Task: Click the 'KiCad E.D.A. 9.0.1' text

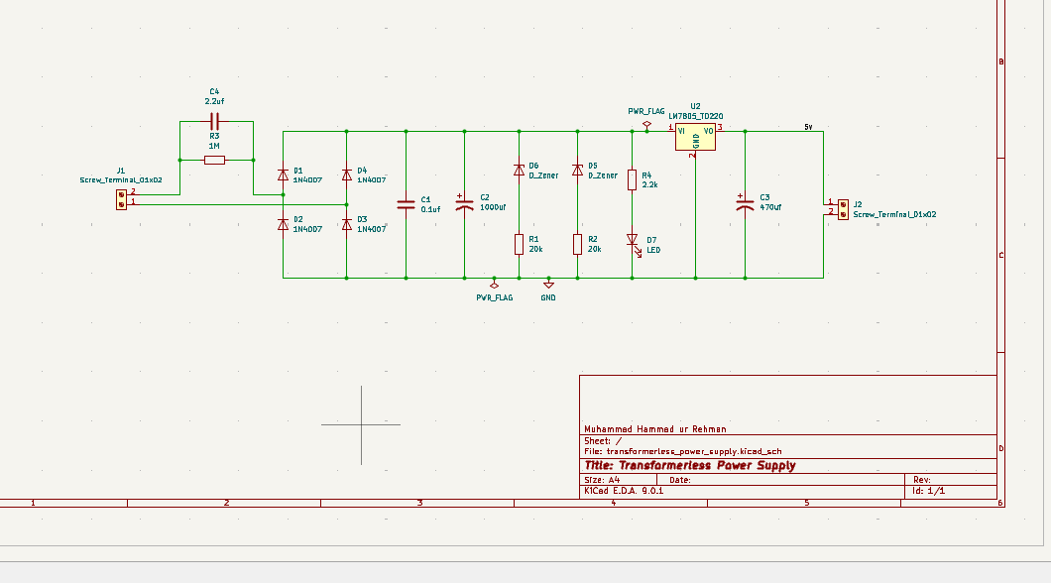Action: coord(624,491)
